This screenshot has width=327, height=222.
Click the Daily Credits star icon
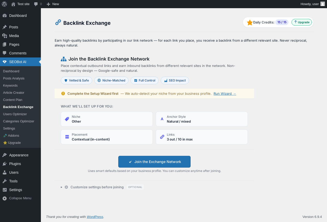click(250, 22)
